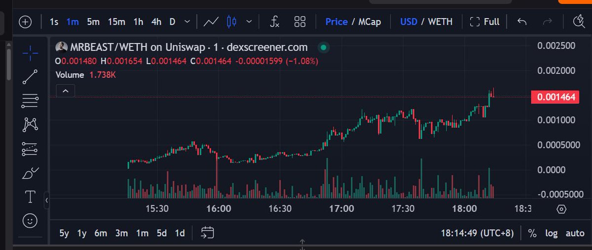Toggle display to Price
The image size is (592, 250).
pos(336,22)
